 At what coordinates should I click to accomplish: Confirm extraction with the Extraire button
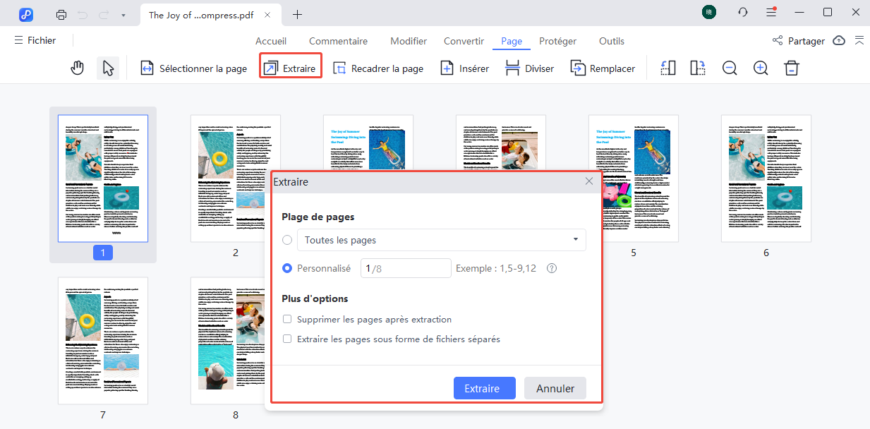484,388
